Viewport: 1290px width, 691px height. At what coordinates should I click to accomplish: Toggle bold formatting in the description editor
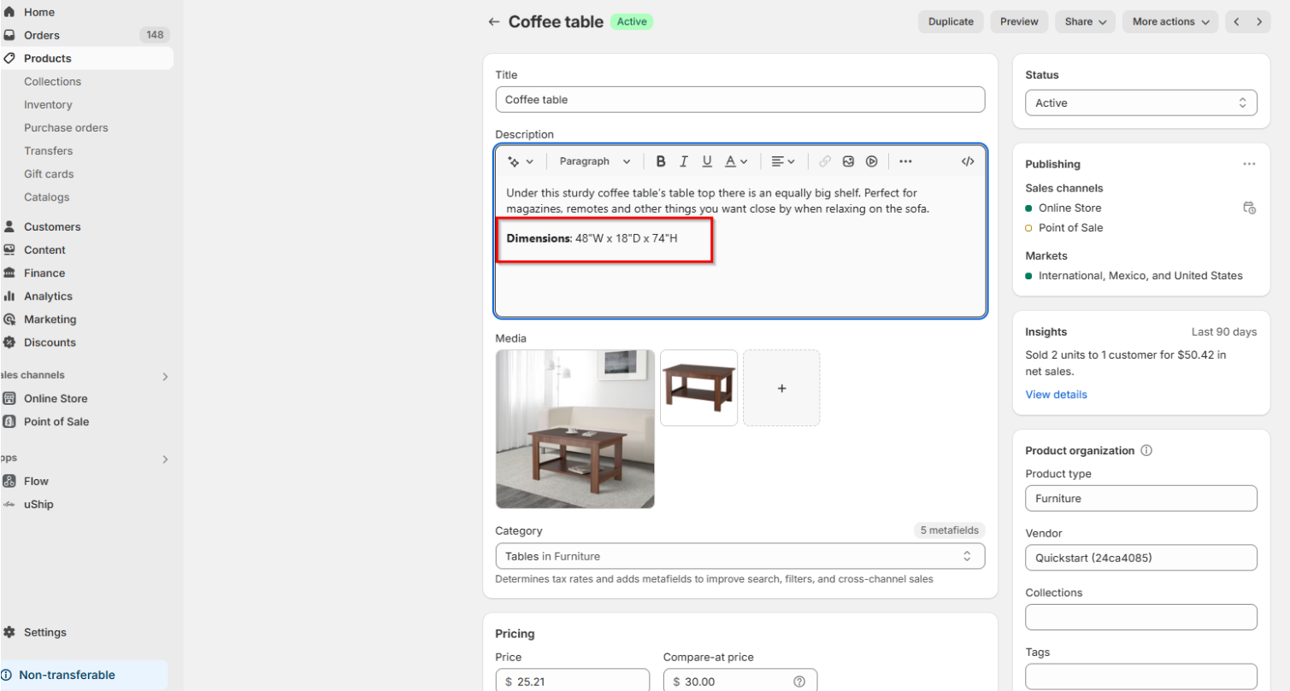661,161
